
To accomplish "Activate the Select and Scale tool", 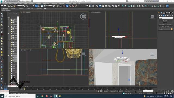I will click(x=42, y=6).
